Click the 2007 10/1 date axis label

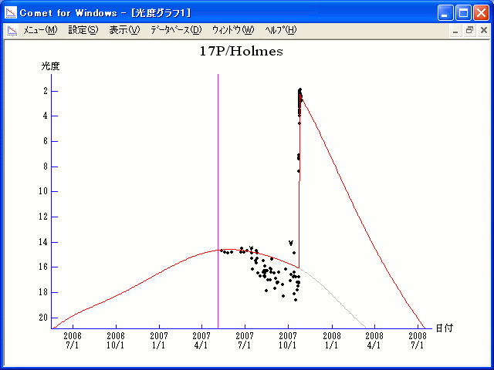point(288,341)
